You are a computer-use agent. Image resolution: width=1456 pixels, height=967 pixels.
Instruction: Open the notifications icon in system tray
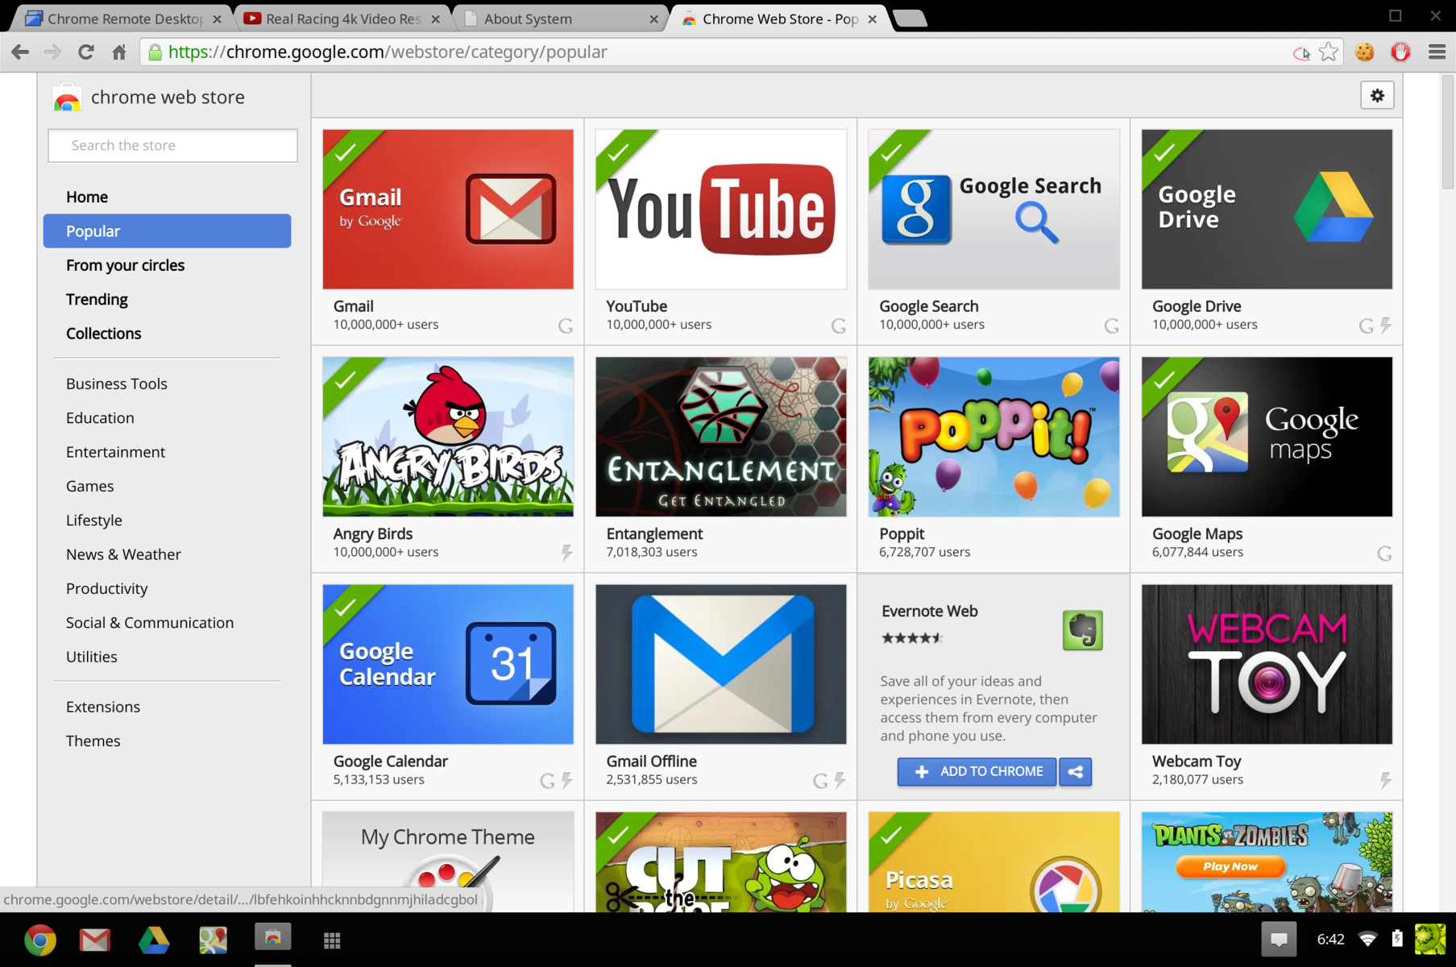coord(1279,940)
